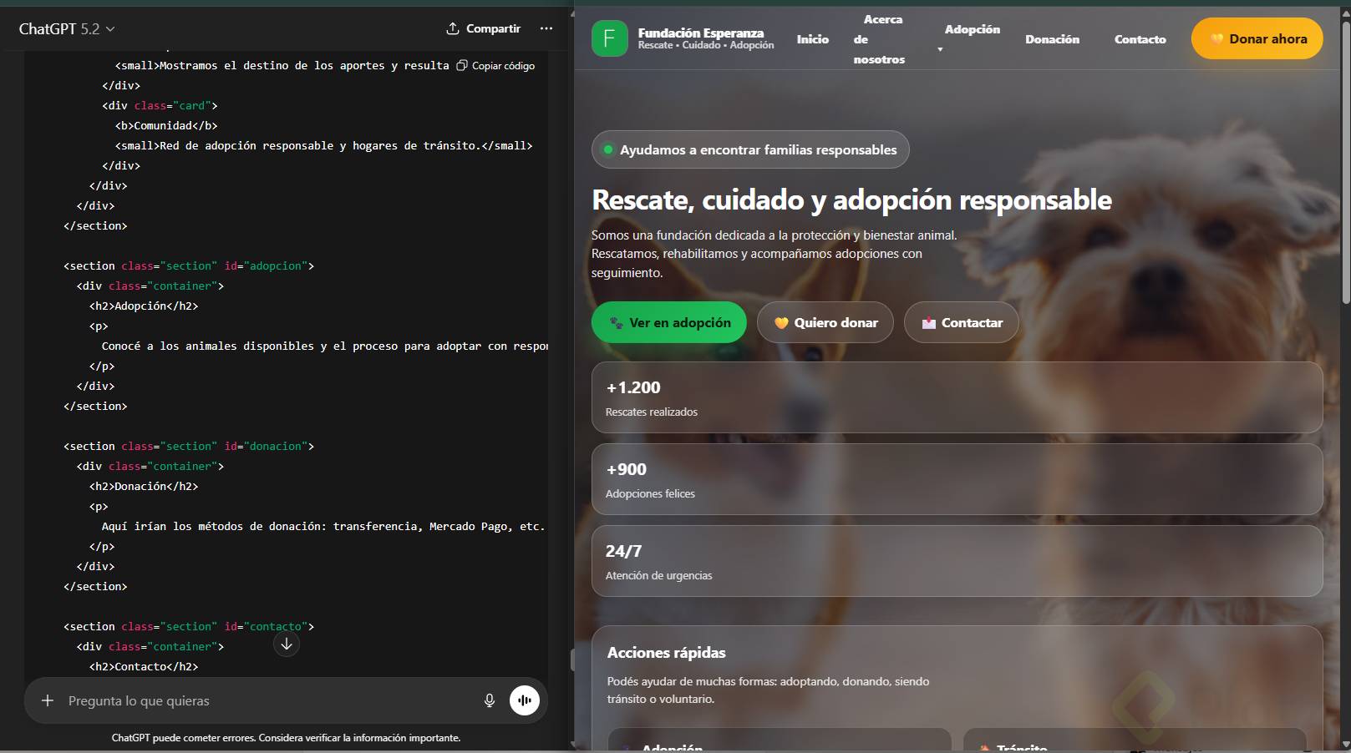Click the Fundación Esperanza brand name
Image resolution: width=1351 pixels, height=753 pixels.
701,33
